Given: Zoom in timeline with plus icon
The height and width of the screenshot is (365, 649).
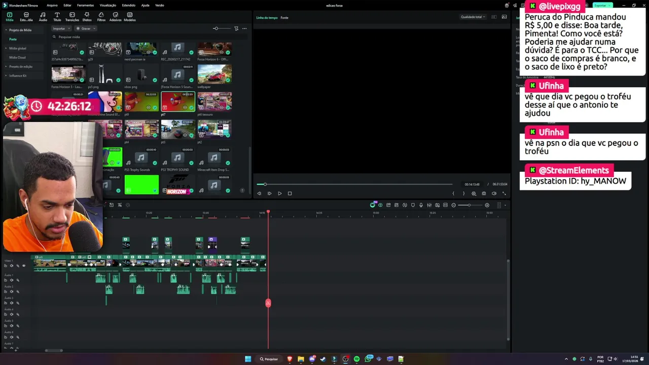Looking at the screenshot, I should pyautogui.click(x=487, y=205).
